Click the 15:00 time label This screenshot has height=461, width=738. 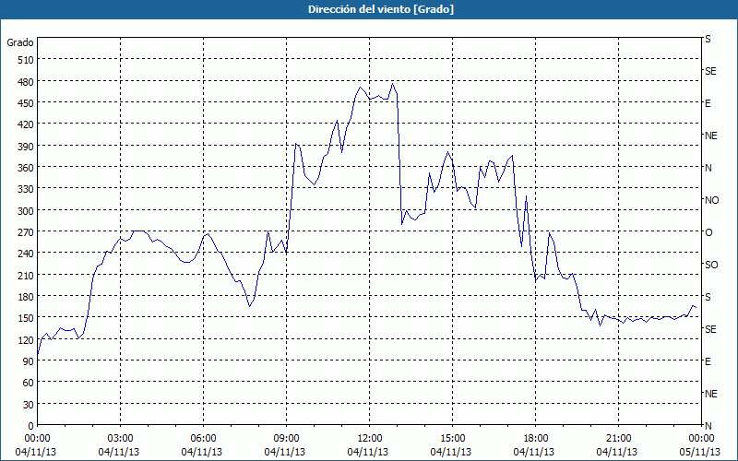[452, 439]
